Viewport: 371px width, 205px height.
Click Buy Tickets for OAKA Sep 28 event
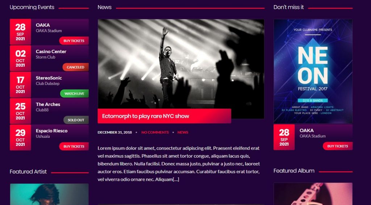(x=74, y=40)
